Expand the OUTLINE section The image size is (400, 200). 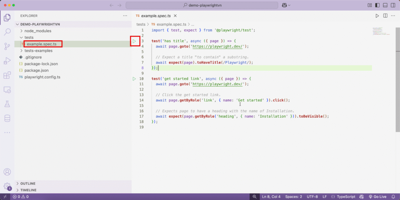click(x=73, y=184)
